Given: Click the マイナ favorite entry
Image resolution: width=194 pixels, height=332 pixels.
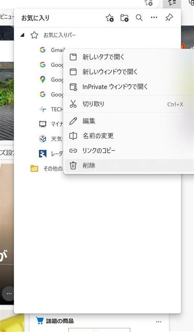Looking at the screenshot, I should (x=51, y=124).
